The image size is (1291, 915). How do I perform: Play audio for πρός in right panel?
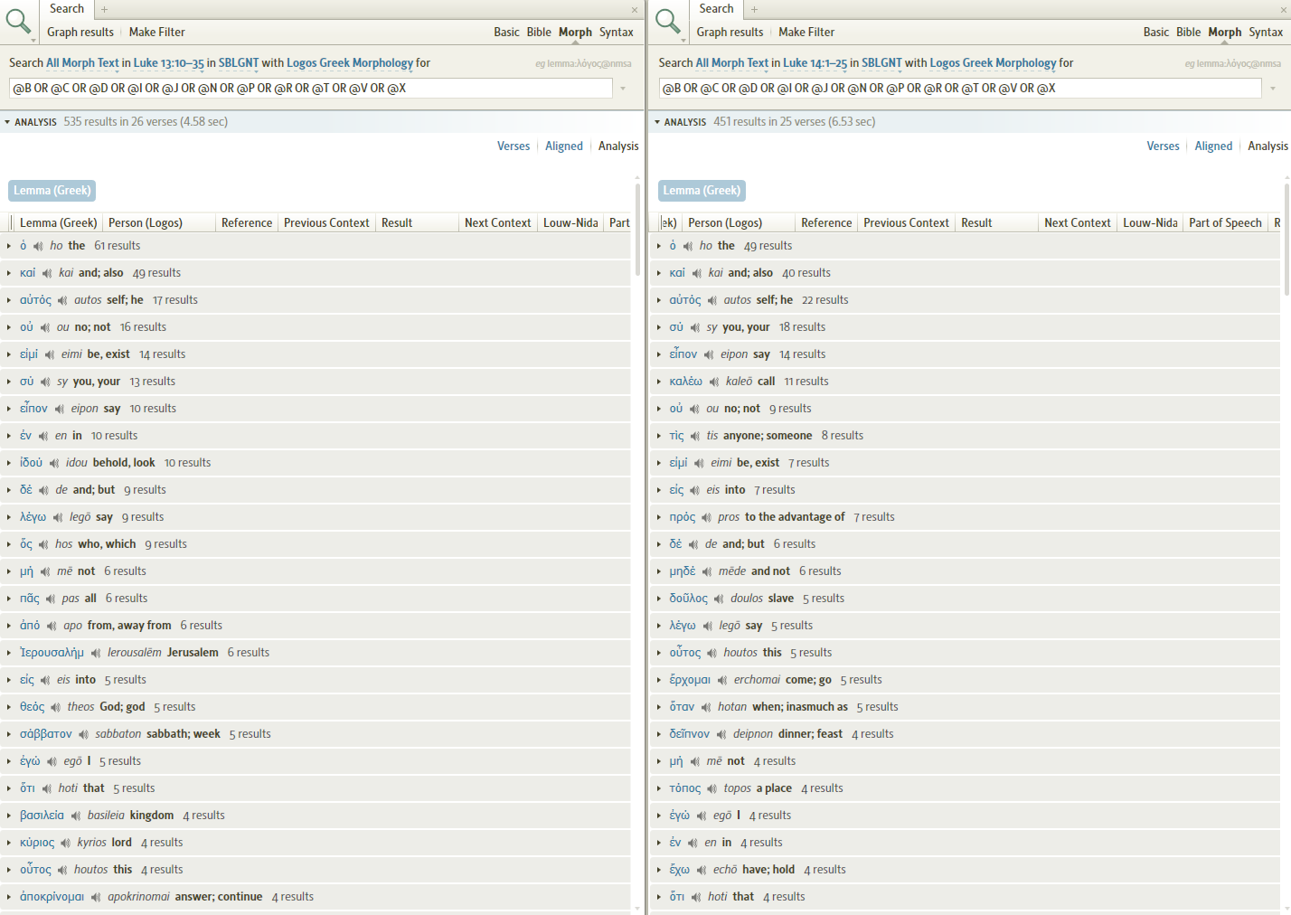(x=707, y=517)
